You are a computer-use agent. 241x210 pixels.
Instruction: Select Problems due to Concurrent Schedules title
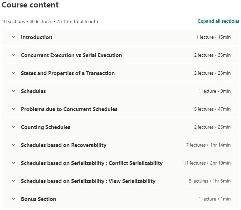[69, 109]
